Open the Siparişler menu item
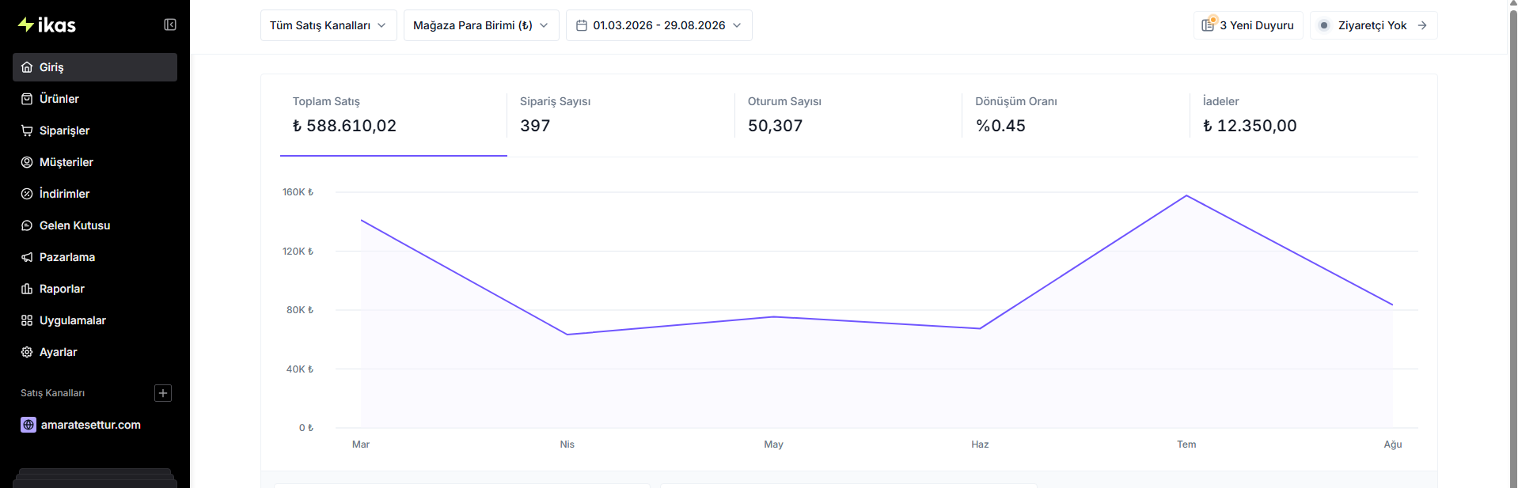The image size is (1518, 488). click(x=95, y=131)
